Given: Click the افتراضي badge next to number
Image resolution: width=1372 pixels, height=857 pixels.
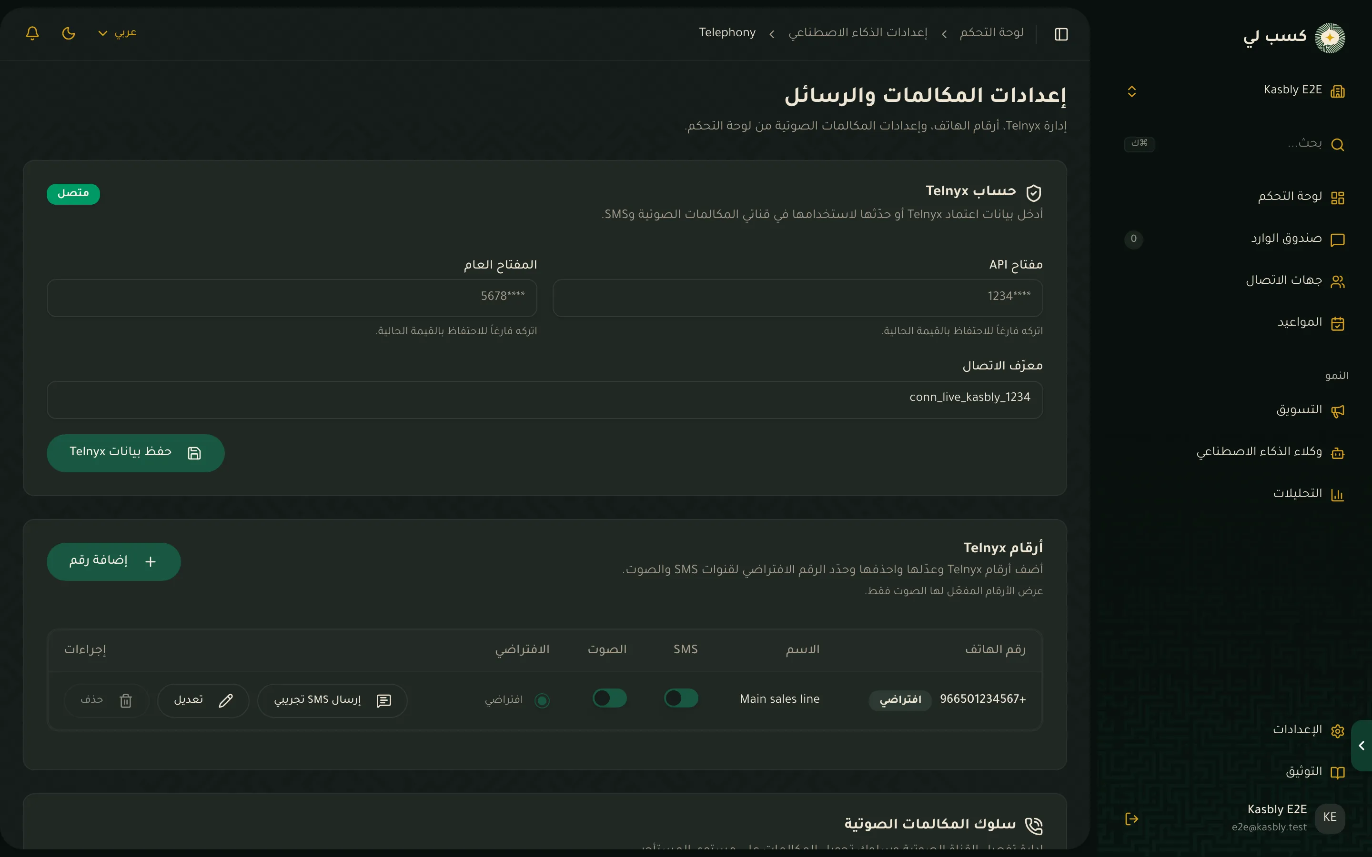Looking at the screenshot, I should [900, 700].
